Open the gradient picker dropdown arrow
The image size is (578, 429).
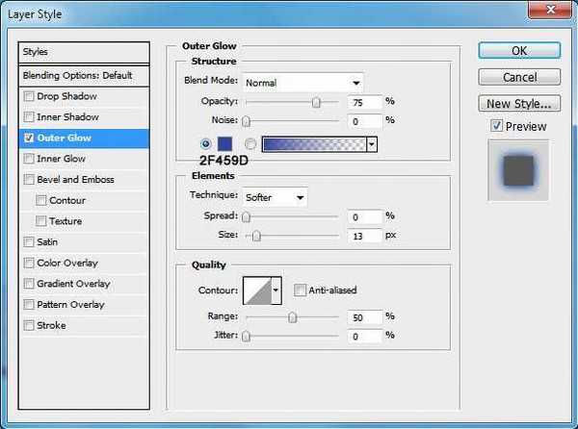pyautogui.click(x=371, y=144)
